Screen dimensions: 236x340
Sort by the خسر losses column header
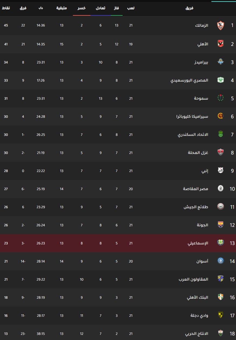coord(82,8)
